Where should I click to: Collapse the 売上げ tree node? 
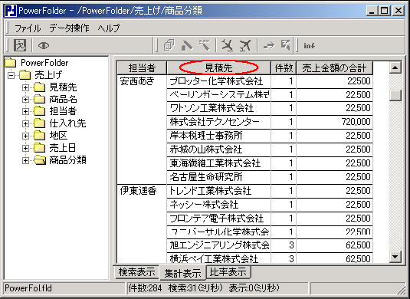coord(11,75)
